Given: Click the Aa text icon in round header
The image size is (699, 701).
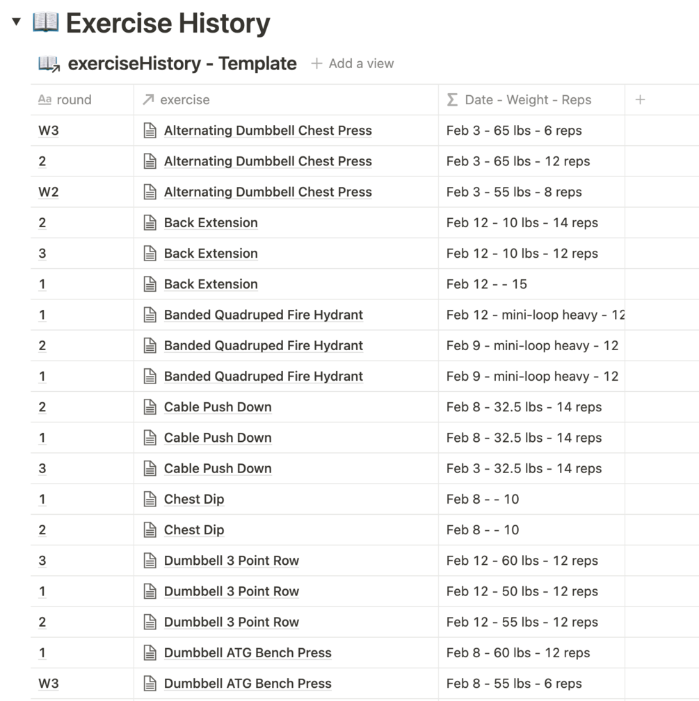Looking at the screenshot, I should click(x=45, y=100).
